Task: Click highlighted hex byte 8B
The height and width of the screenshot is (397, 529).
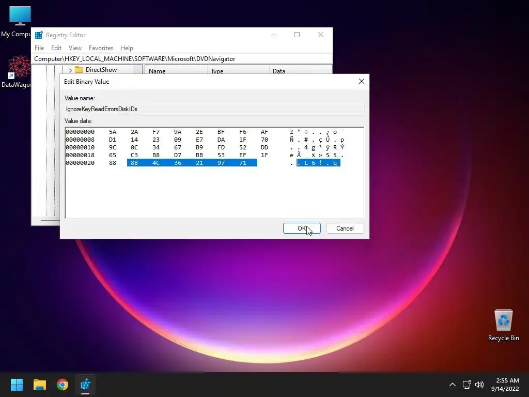Action: pyautogui.click(x=134, y=163)
